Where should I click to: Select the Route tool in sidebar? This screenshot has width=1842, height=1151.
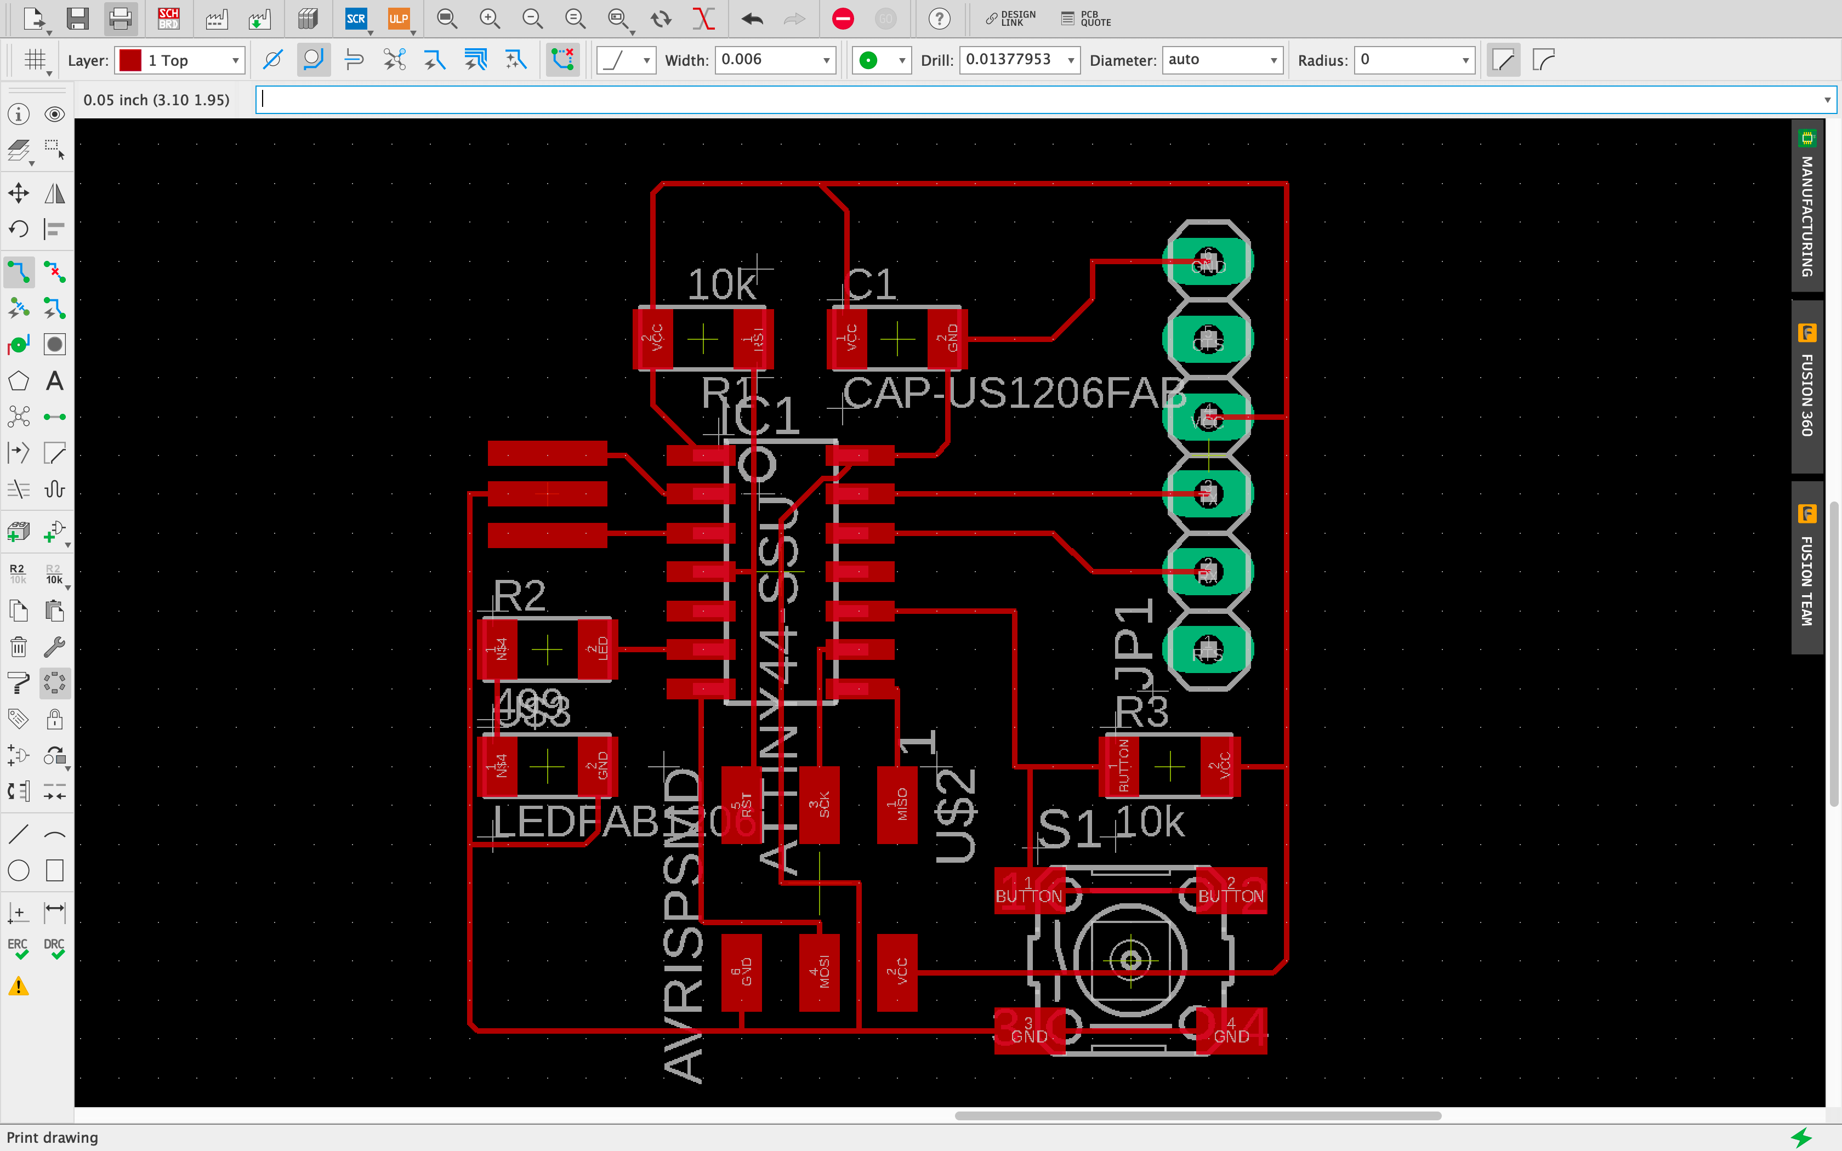(x=19, y=272)
